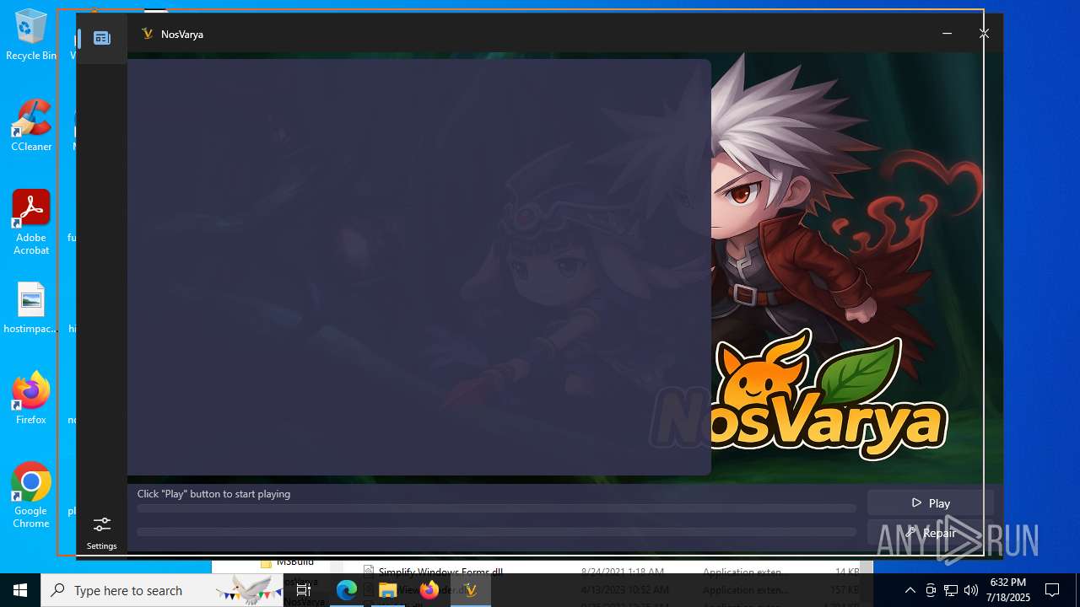This screenshot has height=607, width=1080.
Task: Show hidden system tray icons
Action: tap(910, 590)
